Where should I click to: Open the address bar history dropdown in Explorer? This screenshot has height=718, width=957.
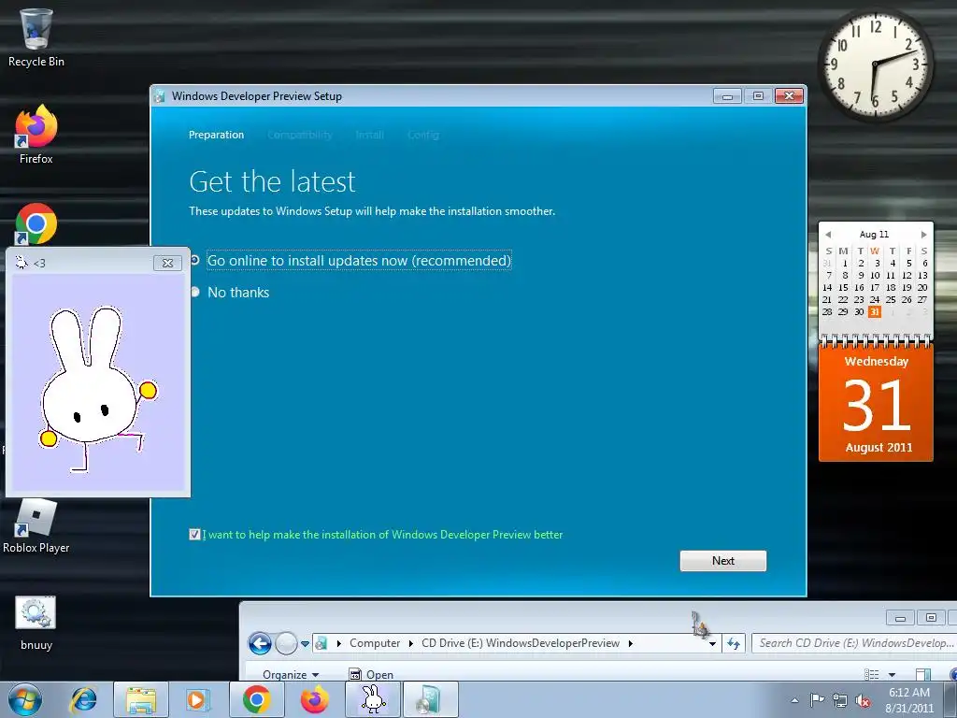point(712,643)
